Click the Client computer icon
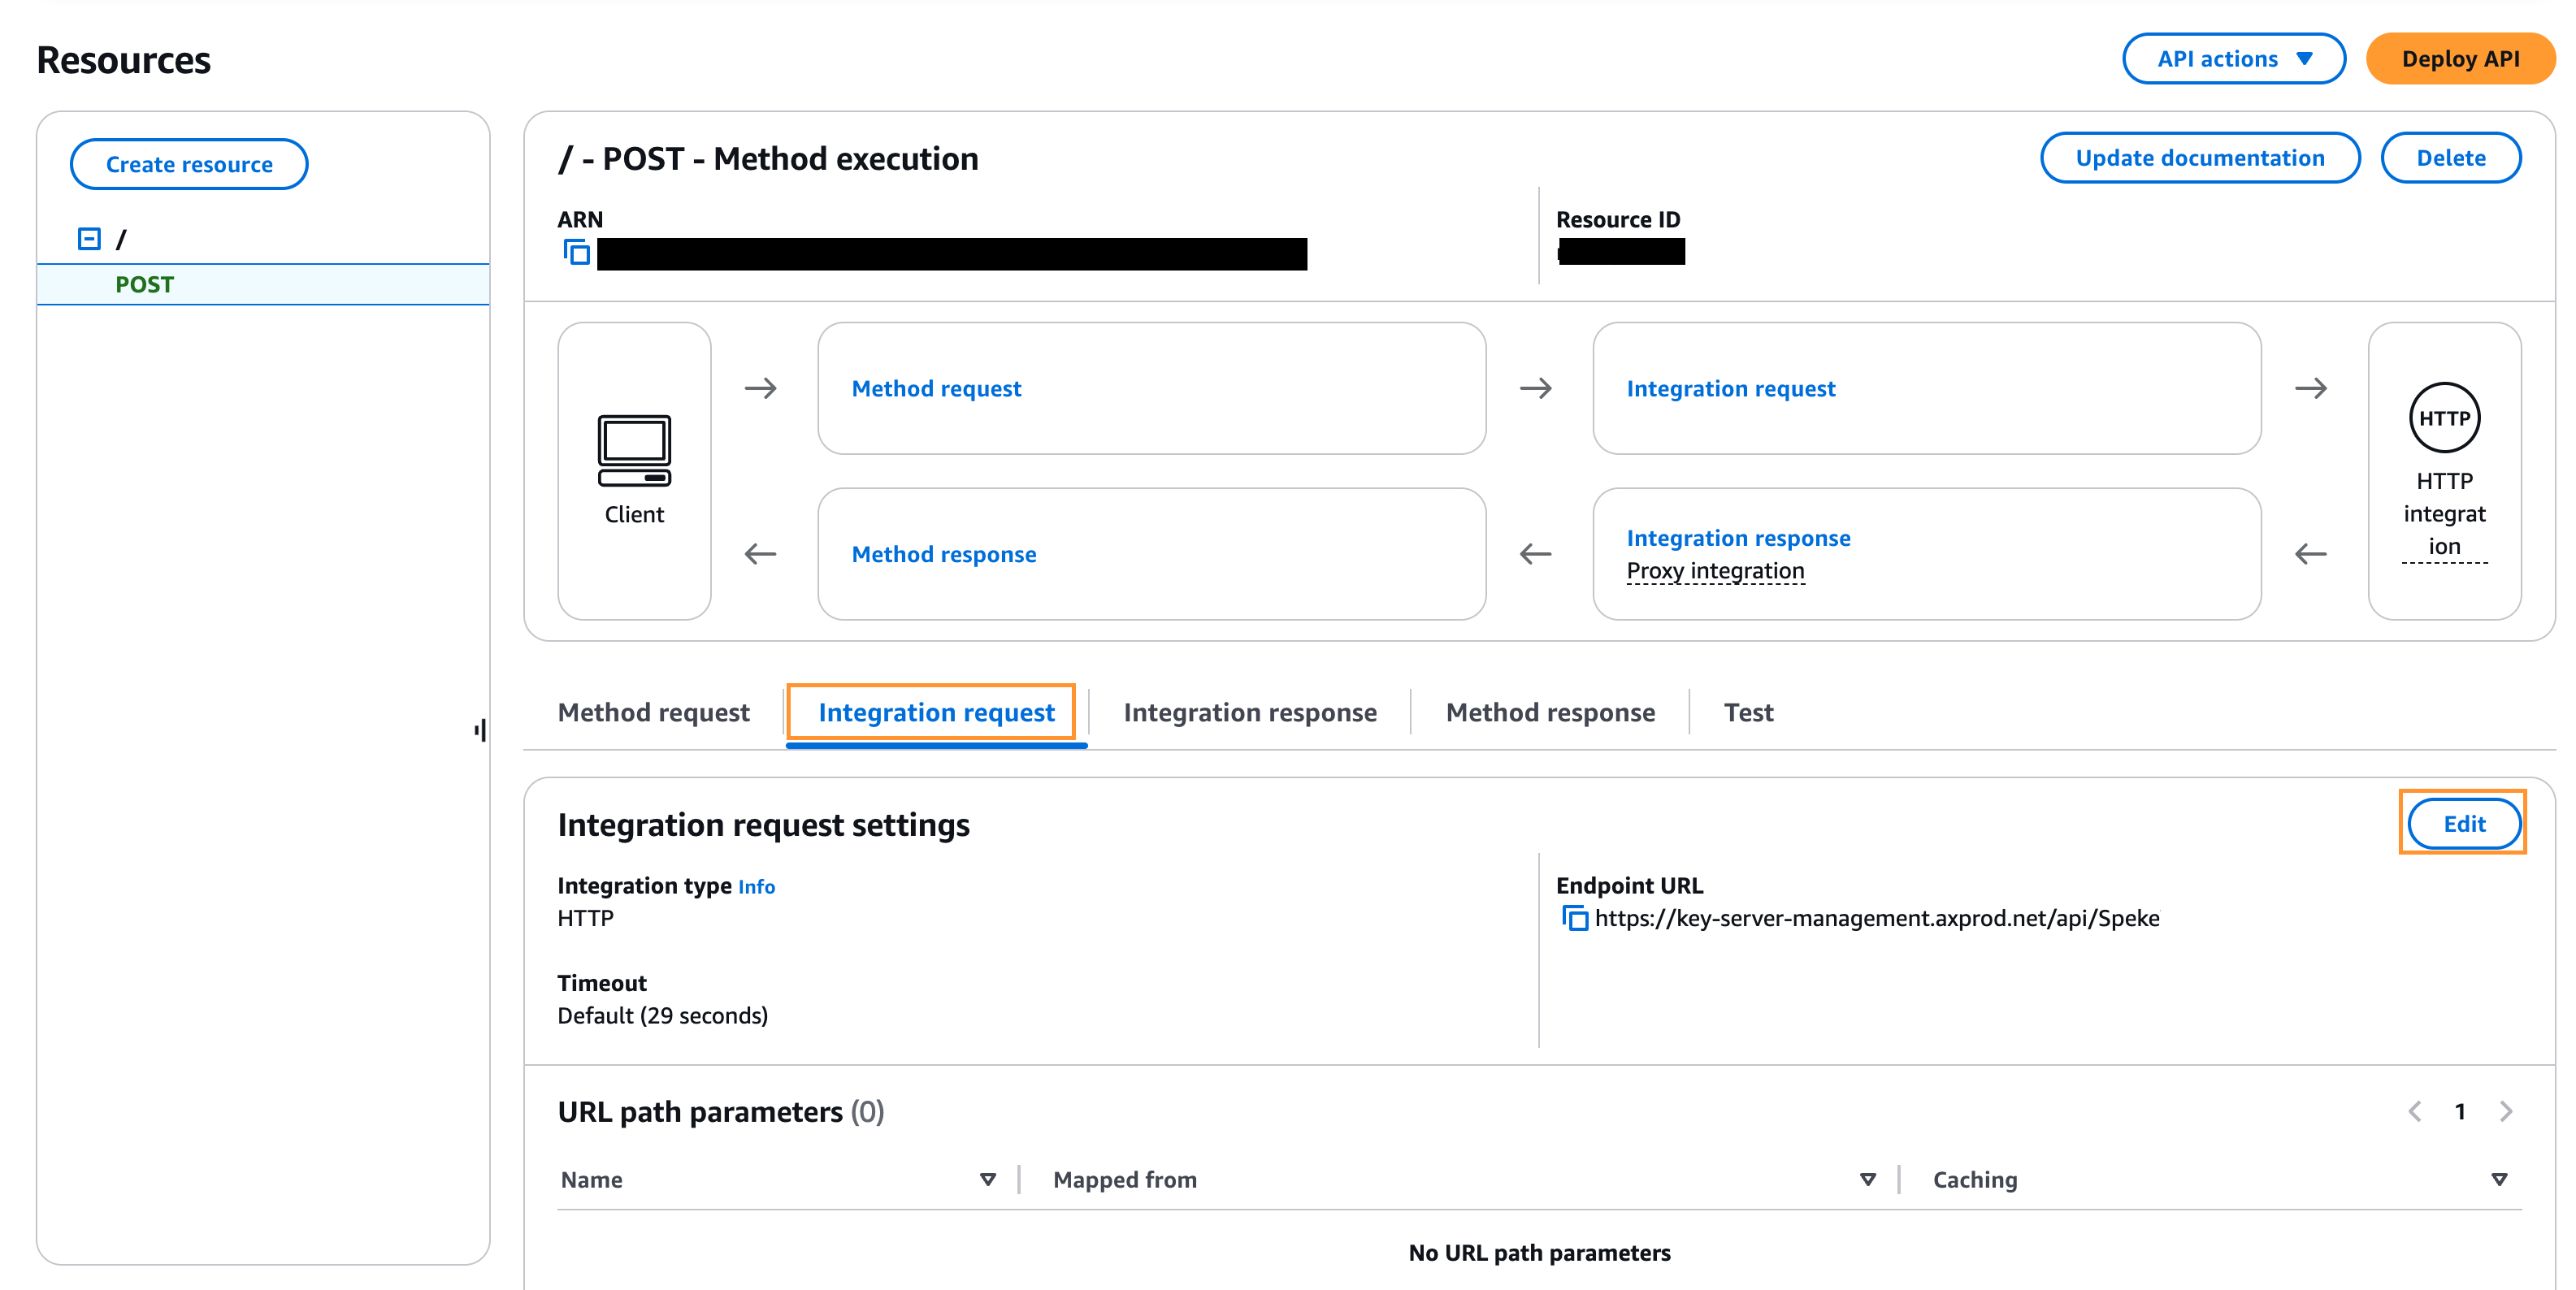 tap(634, 450)
